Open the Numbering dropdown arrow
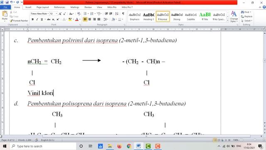The width and height of the screenshot is (266, 150). pyautogui.click(x=95, y=14)
